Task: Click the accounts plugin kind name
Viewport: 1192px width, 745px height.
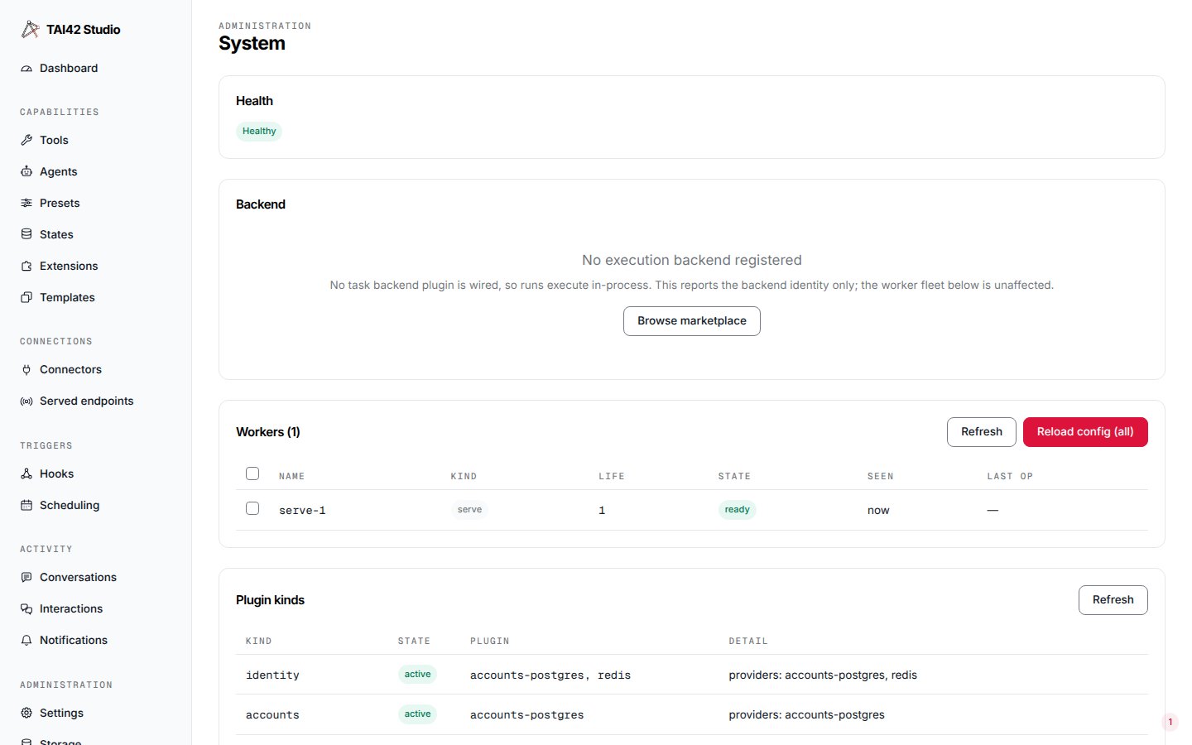Action: pyautogui.click(x=272, y=715)
